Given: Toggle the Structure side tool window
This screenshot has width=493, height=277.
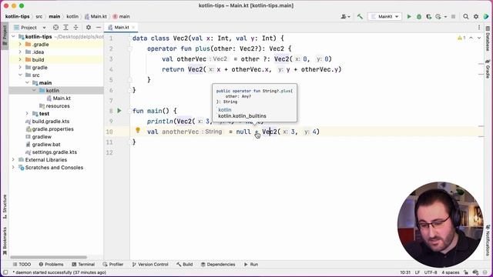Looking at the screenshot, I should (5, 207).
